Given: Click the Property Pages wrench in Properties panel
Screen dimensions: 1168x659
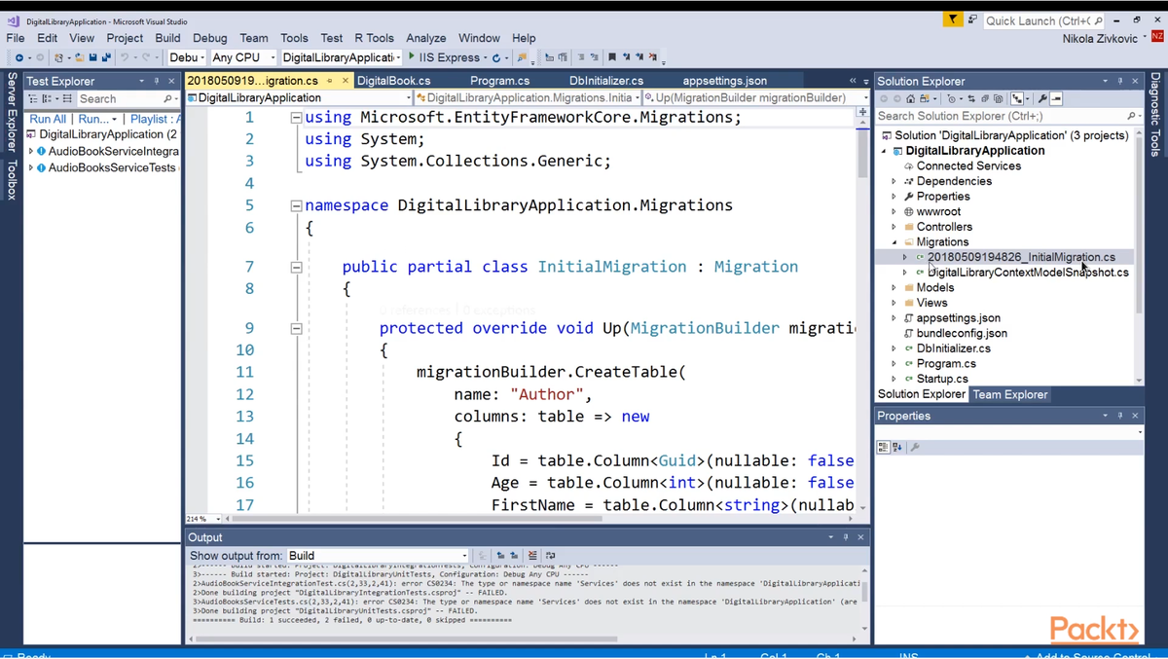Looking at the screenshot, I should tap(915, 447).
